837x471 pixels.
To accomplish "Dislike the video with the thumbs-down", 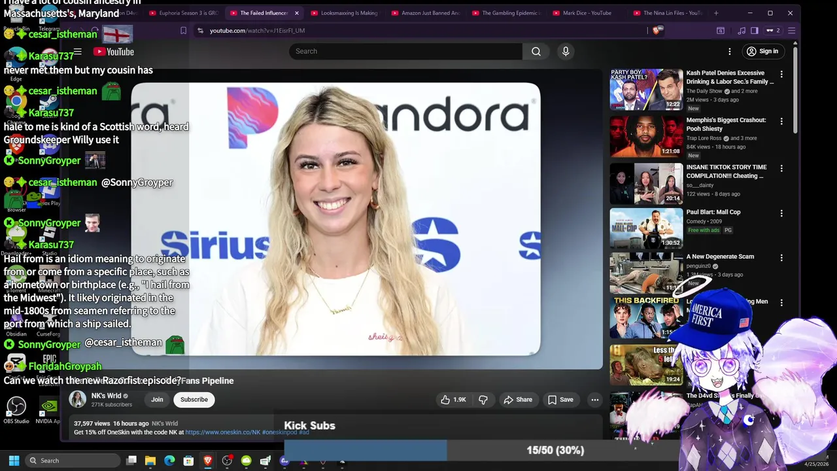I will coord(483,400).
